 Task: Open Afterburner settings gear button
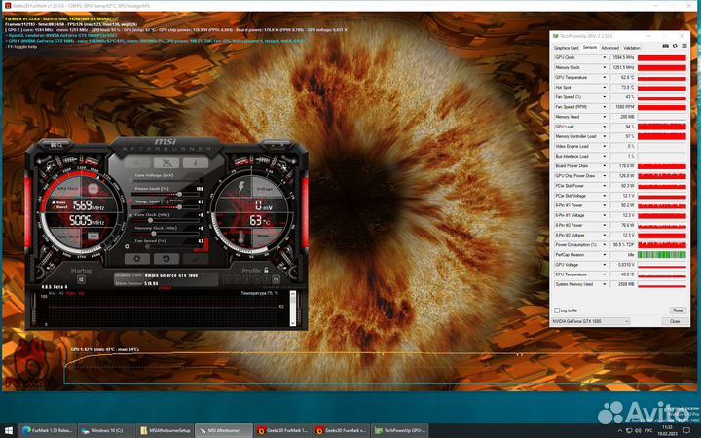137,258
